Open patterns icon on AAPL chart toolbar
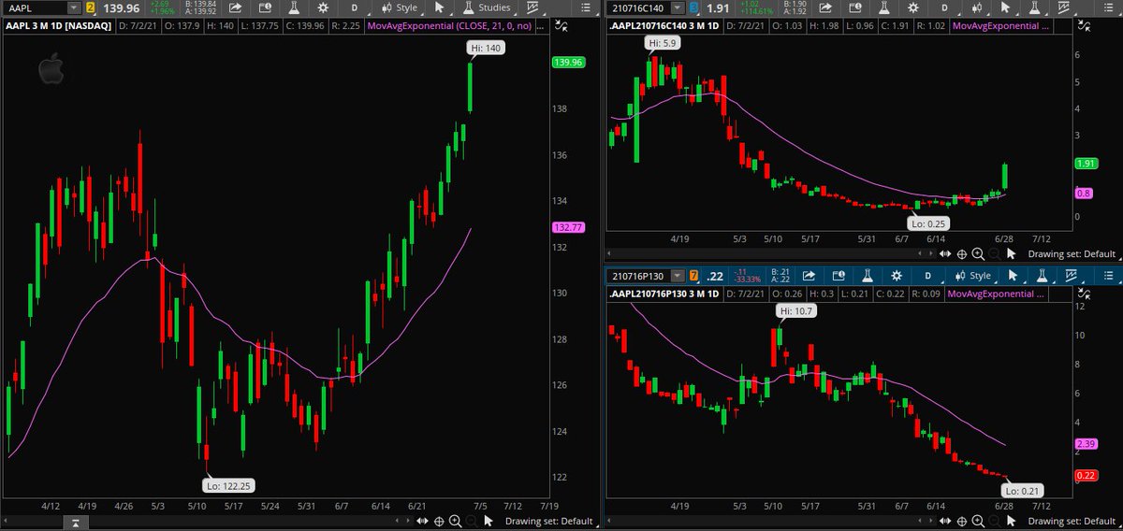This screenshot has height=531, width=1123. coord(534,7)
